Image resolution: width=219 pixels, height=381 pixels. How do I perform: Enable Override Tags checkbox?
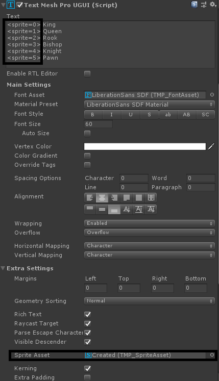[87, 165]
